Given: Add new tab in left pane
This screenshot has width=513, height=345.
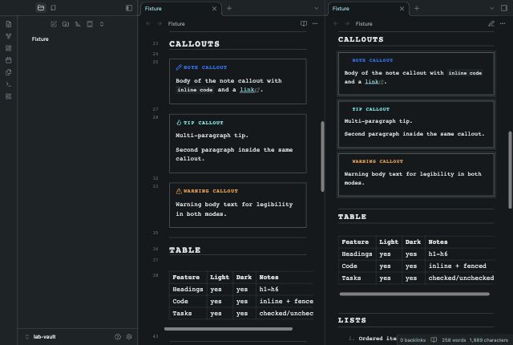Looking at the screenshot, I should pyautogui.click(x=229, y=8).
